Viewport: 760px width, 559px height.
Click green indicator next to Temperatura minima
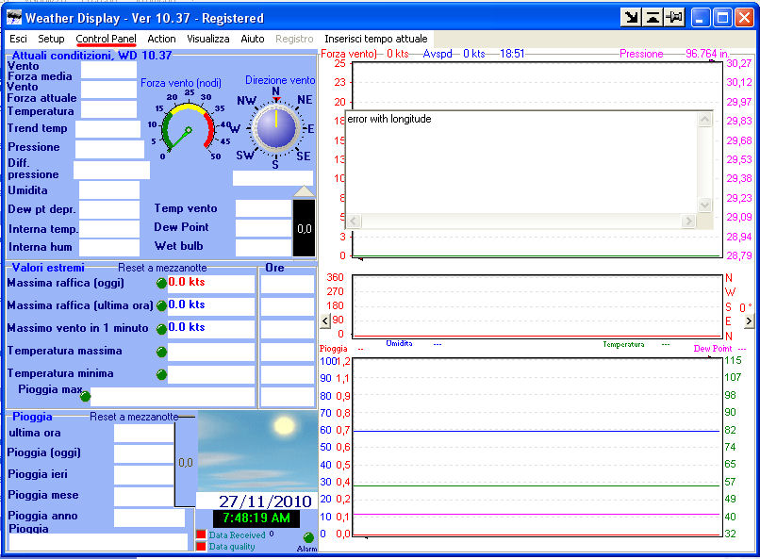pos(161,374)
